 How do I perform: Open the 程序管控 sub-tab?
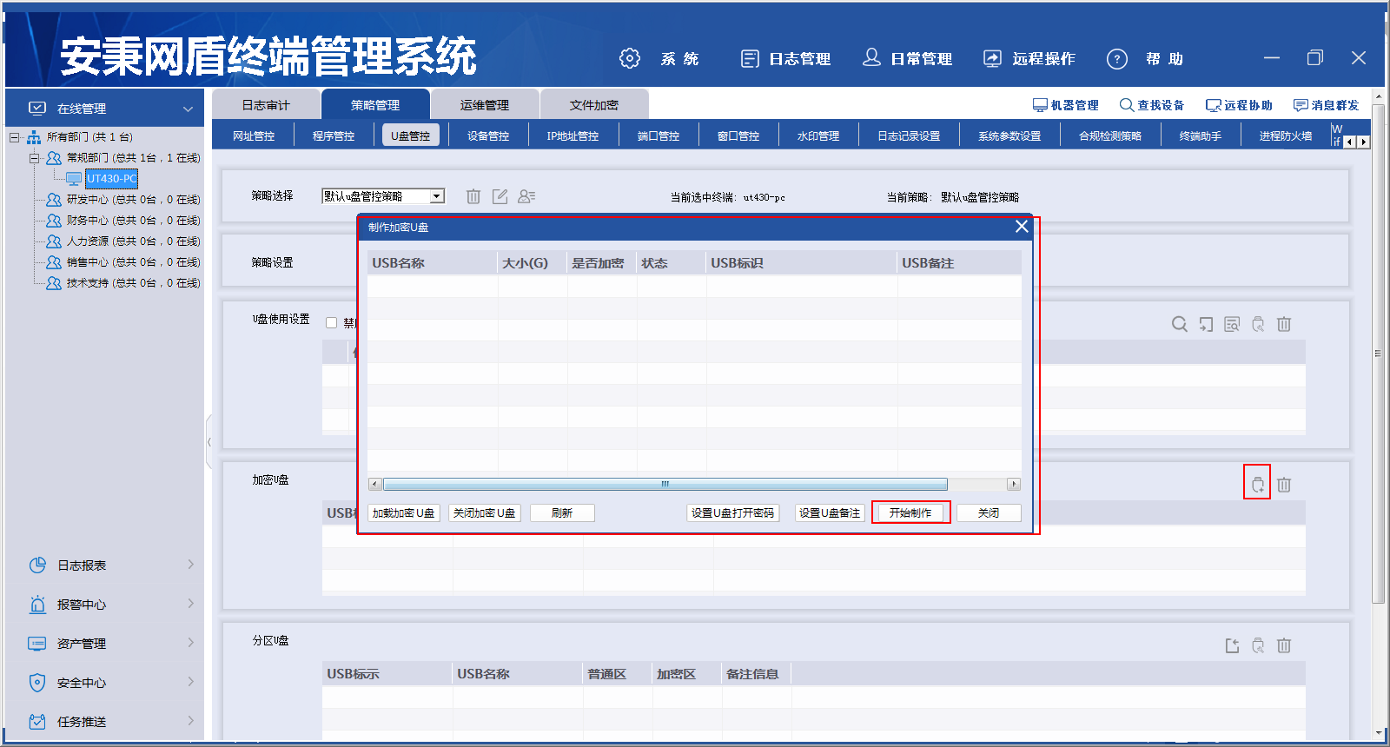[x=334, y=136]
